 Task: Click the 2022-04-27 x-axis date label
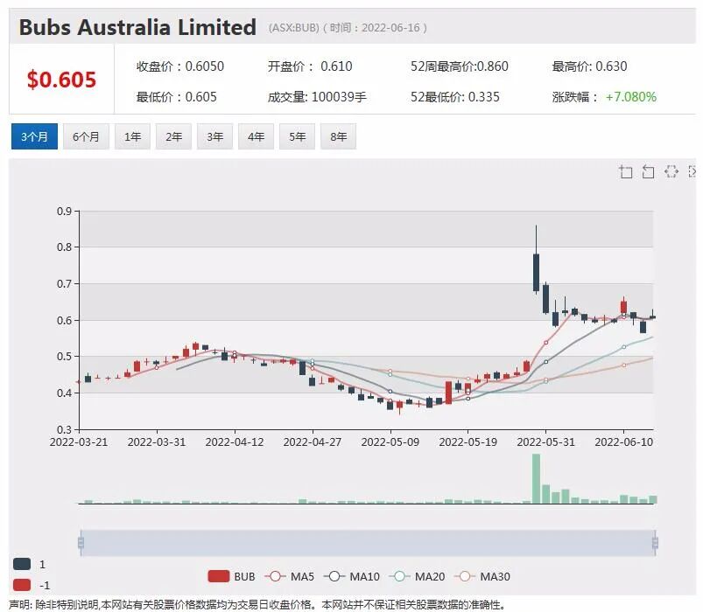[313, 442]
